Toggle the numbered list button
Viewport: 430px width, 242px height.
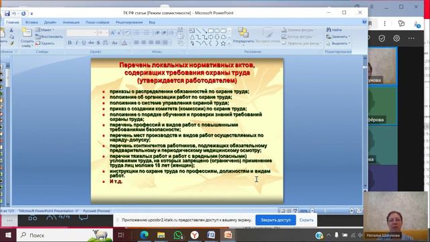(x=146, y=33)
